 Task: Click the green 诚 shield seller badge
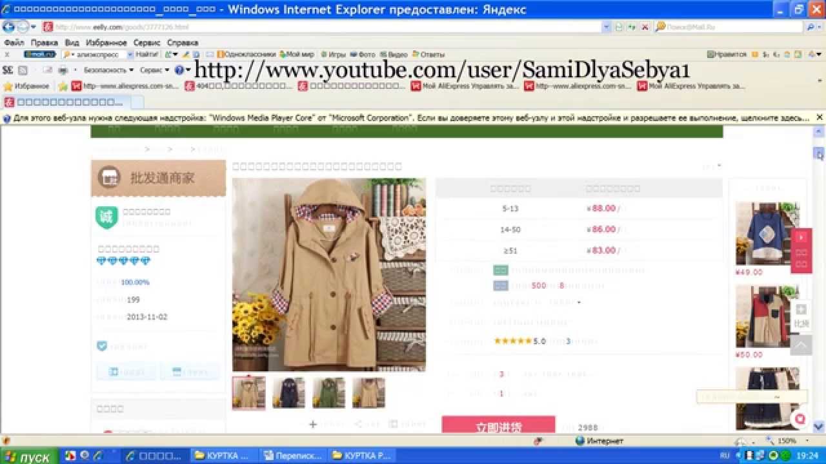click(x=106, y=217)
